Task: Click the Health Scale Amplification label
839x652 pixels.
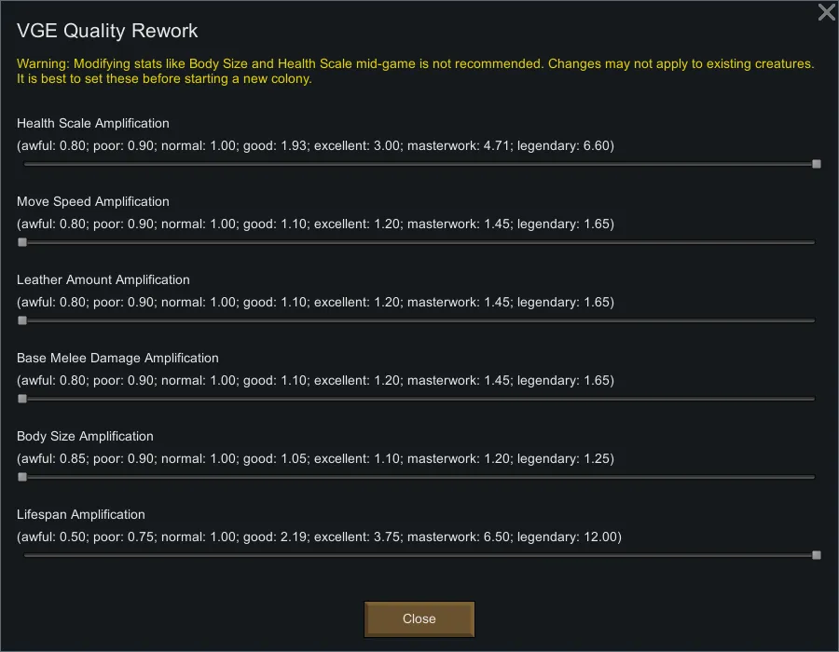Action: tap(93, 123)
